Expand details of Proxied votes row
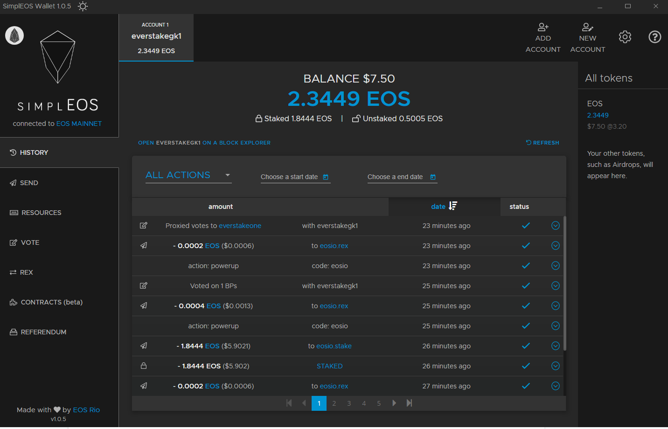Viewport: 668px width, 429px height. [555, 226]
